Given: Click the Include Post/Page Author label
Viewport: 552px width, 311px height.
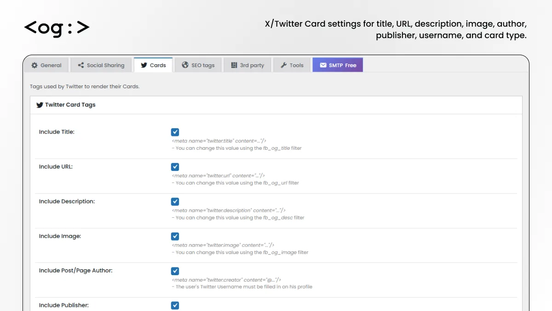Looking at the screenshot, I should coord(76,271).
